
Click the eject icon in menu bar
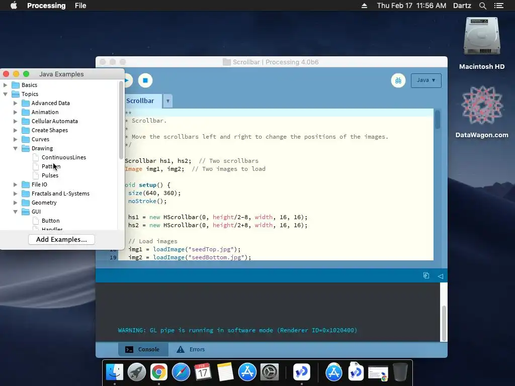364,6
